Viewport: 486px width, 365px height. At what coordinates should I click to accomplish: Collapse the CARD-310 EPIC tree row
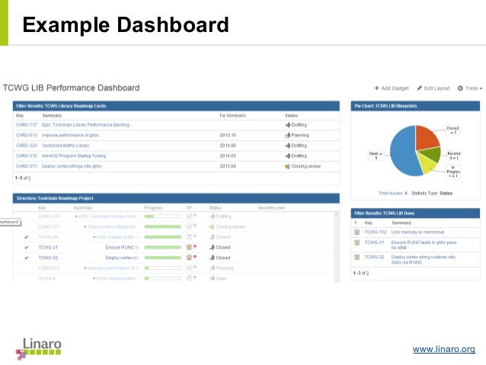coord(77,216)
